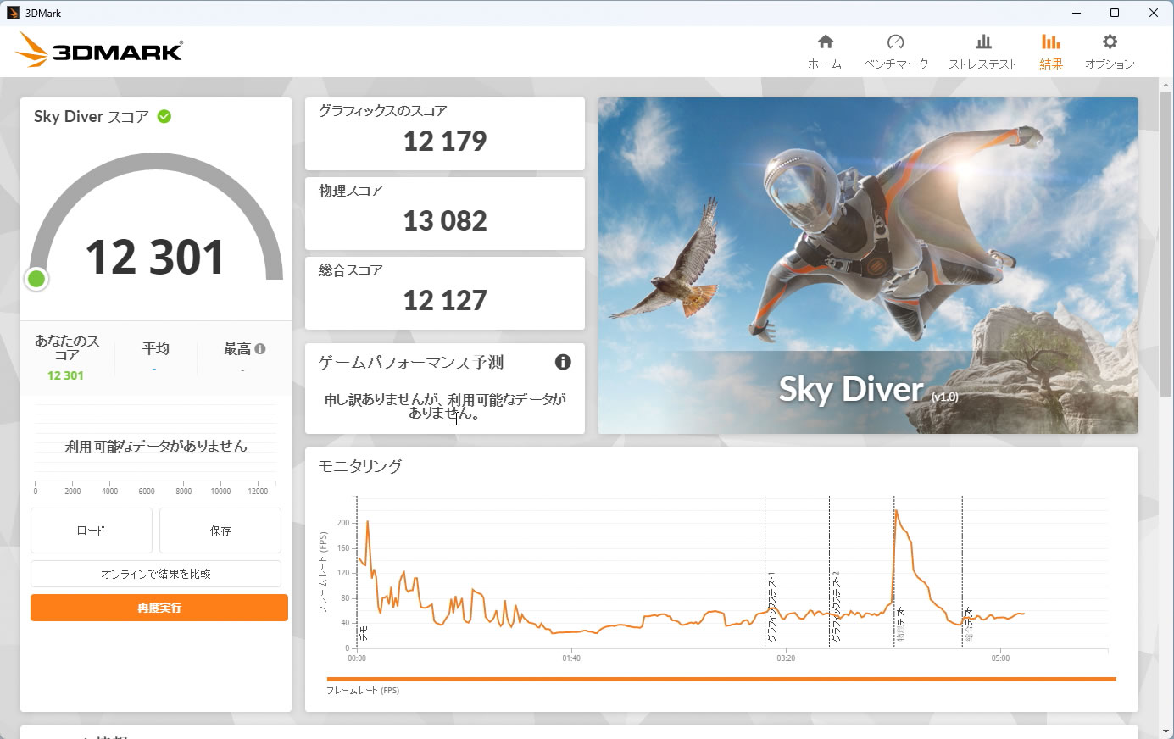The height and width of the screenshot is (739, 1174).
Task: Click the 物理スコア card
Action: [x=445, y=213]
